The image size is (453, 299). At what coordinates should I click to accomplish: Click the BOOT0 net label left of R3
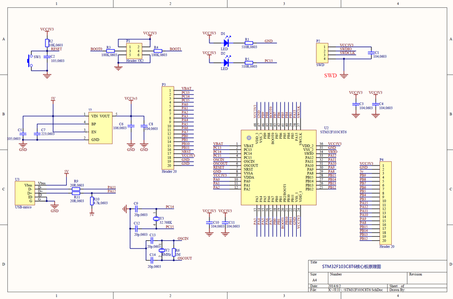pyautogui.click(x=96, y=49)
